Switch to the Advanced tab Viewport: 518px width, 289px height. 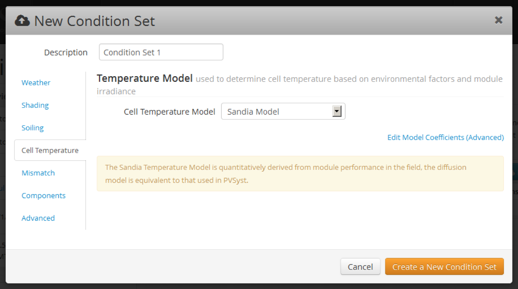click(38, 218)
